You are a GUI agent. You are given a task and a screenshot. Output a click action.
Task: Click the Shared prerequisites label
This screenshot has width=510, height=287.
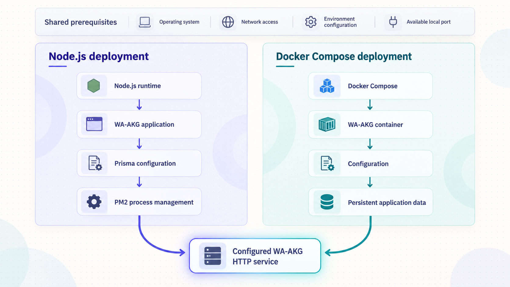[81, 22]
